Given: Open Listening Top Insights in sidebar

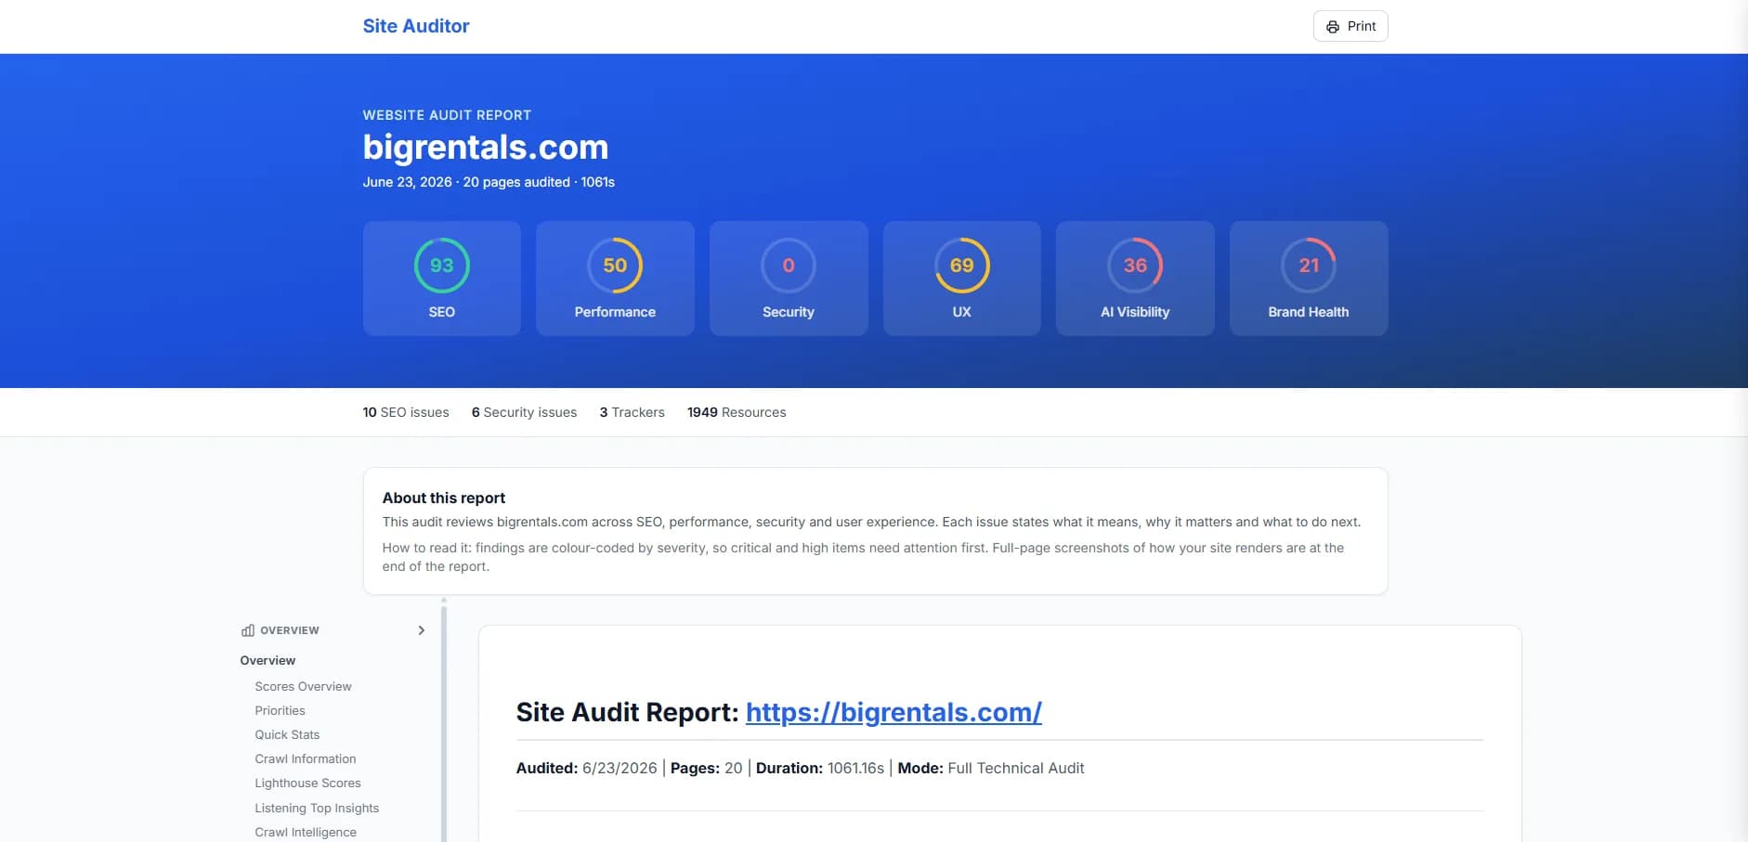Looking at the screenshot, I should click(317, 808).
